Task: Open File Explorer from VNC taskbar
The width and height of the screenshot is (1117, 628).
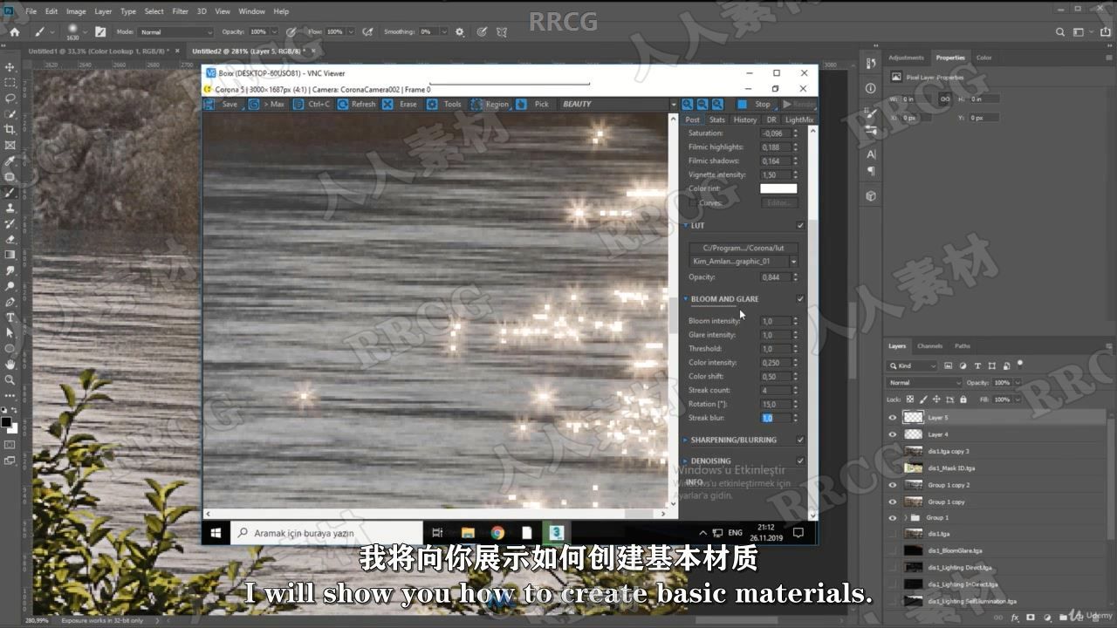Action: 468,533
